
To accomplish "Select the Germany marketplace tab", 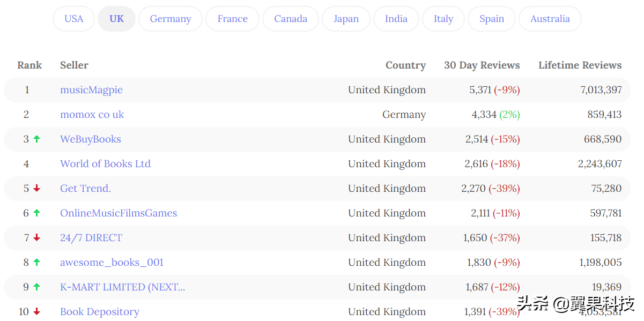I will 171,19.
